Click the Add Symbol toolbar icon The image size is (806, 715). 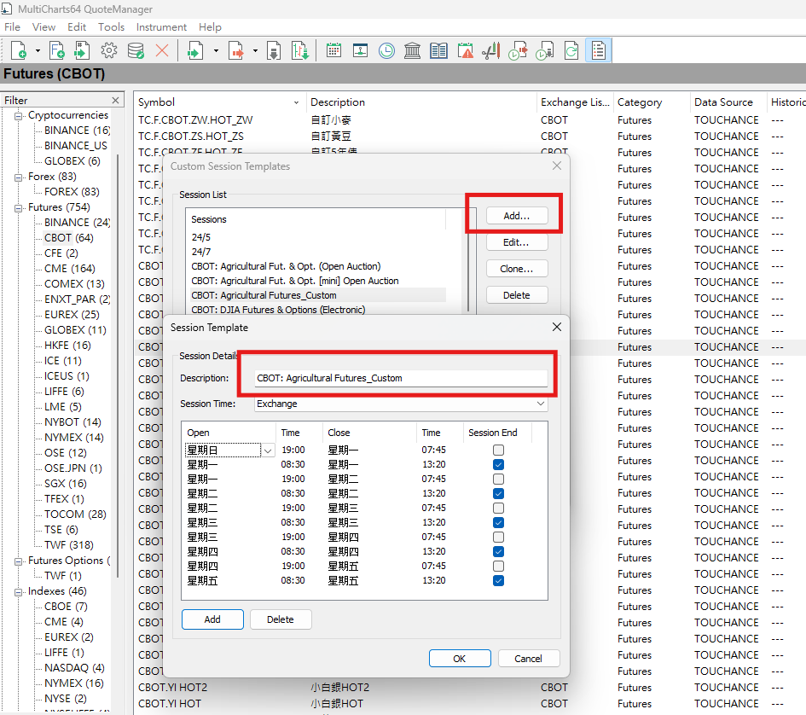click(19, 51)
